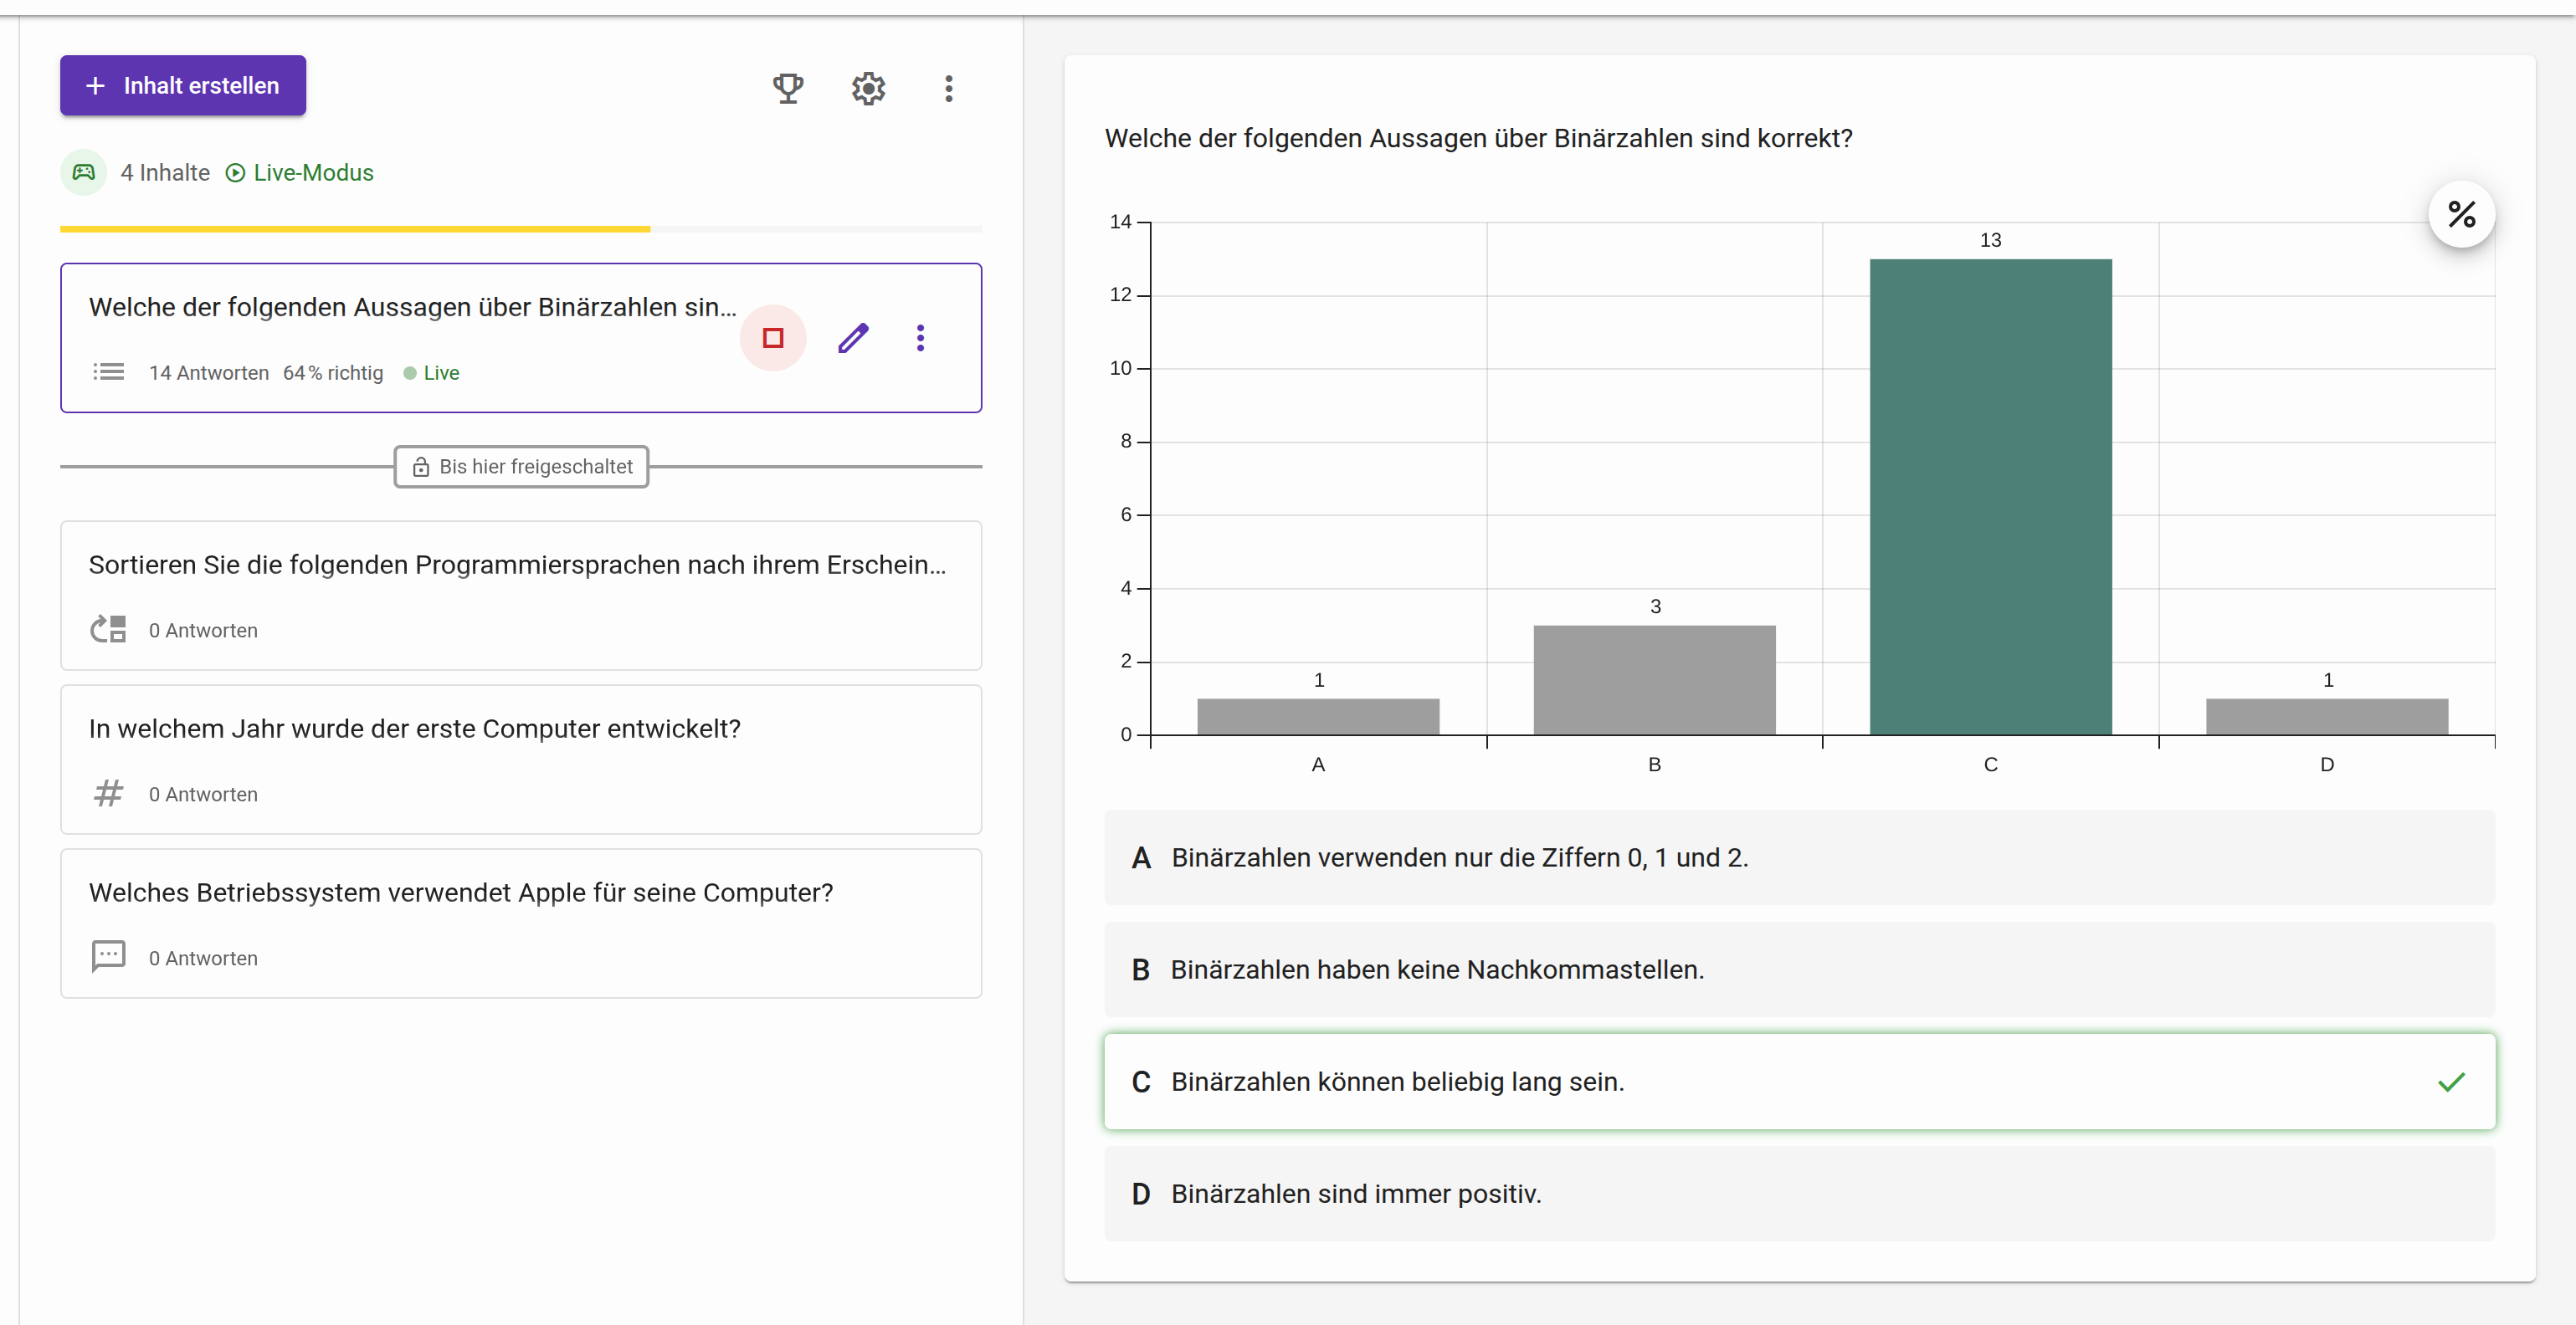Stop the live question with red square

point(772,338)
